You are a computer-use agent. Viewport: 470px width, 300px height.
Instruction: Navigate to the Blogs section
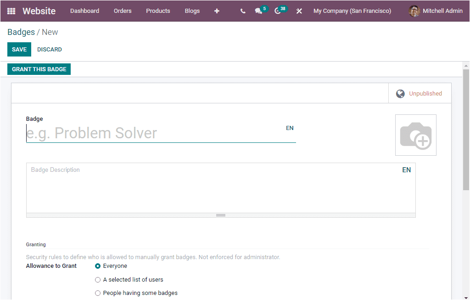coord(192,11)
